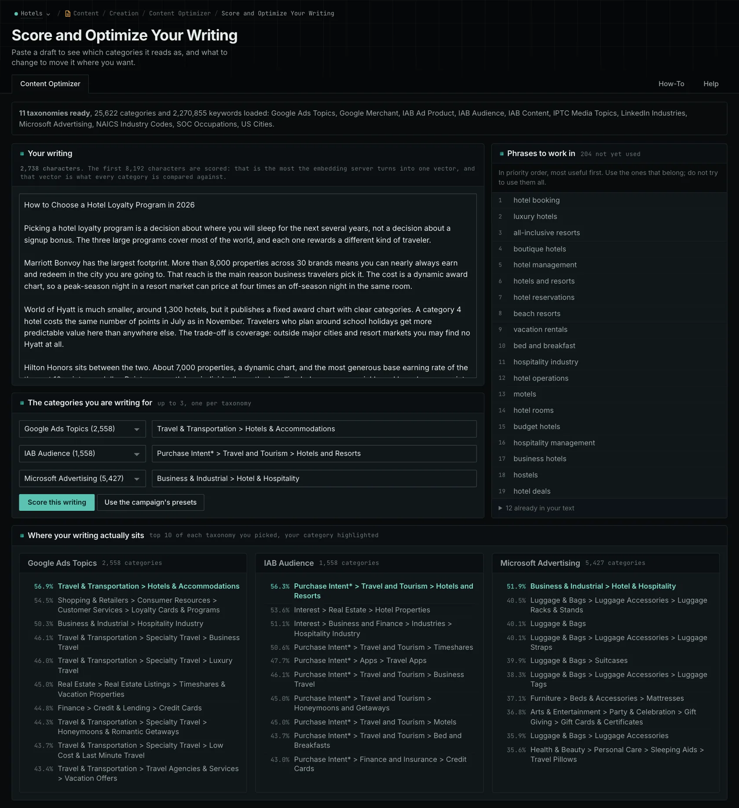This screenshot has height=808, width=739.
Task: Click the Content document icon in breadcrumb
Action: (x=68, y=14)
